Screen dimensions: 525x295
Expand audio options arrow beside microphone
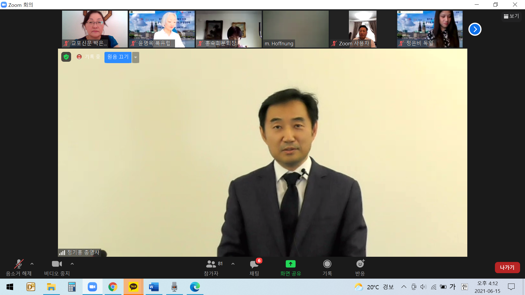click(x=32, y=264)
